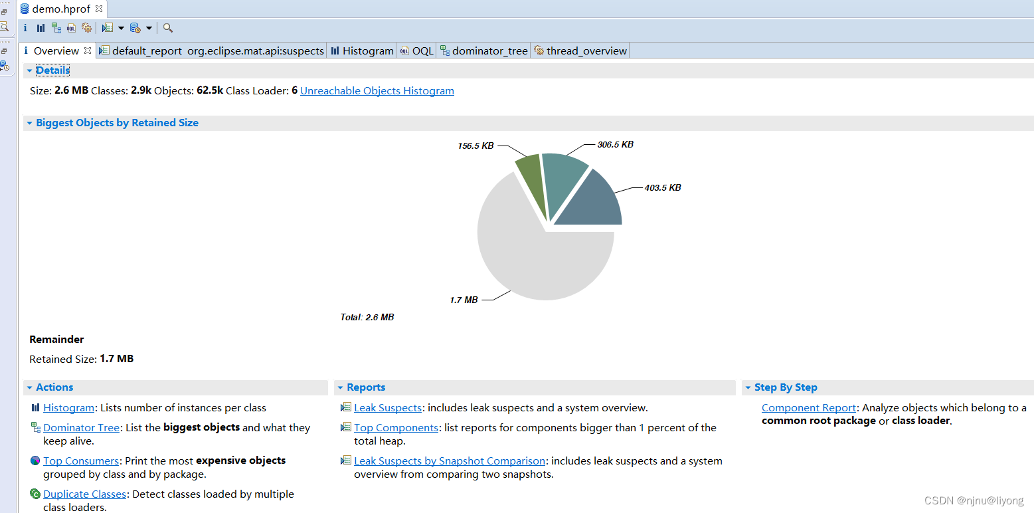1034x513 pixels.
Task: Open thread overview gears toolbar icon
Action: pos(86,28)
